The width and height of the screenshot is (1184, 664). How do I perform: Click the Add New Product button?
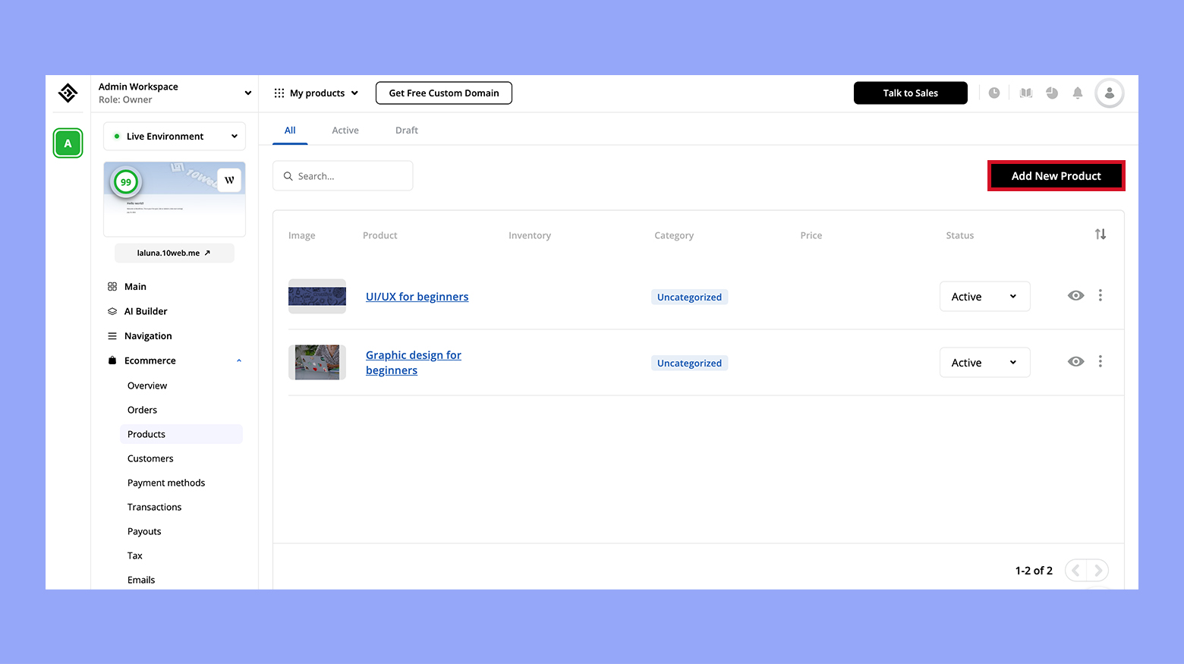[x=1056, y=175]
